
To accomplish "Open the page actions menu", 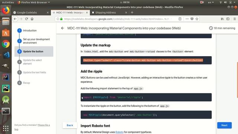I will (x=187, y=19).
